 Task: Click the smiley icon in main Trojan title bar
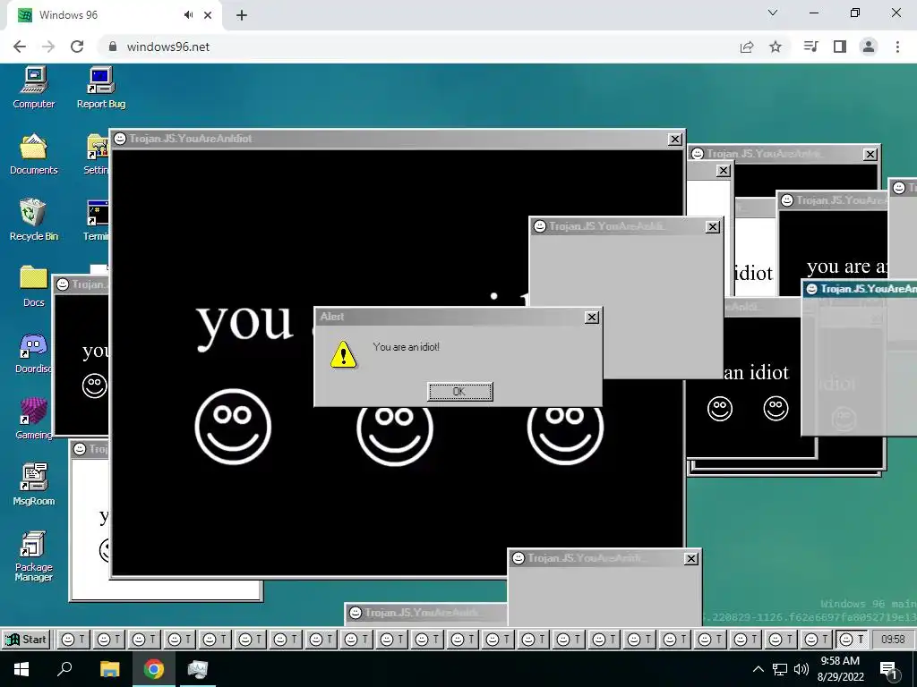pyautogui.click(x=120, y=139)
